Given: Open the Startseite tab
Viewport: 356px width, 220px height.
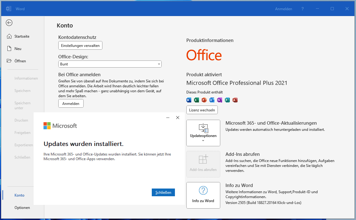Looking at the screenshot, I should (22, 36).
